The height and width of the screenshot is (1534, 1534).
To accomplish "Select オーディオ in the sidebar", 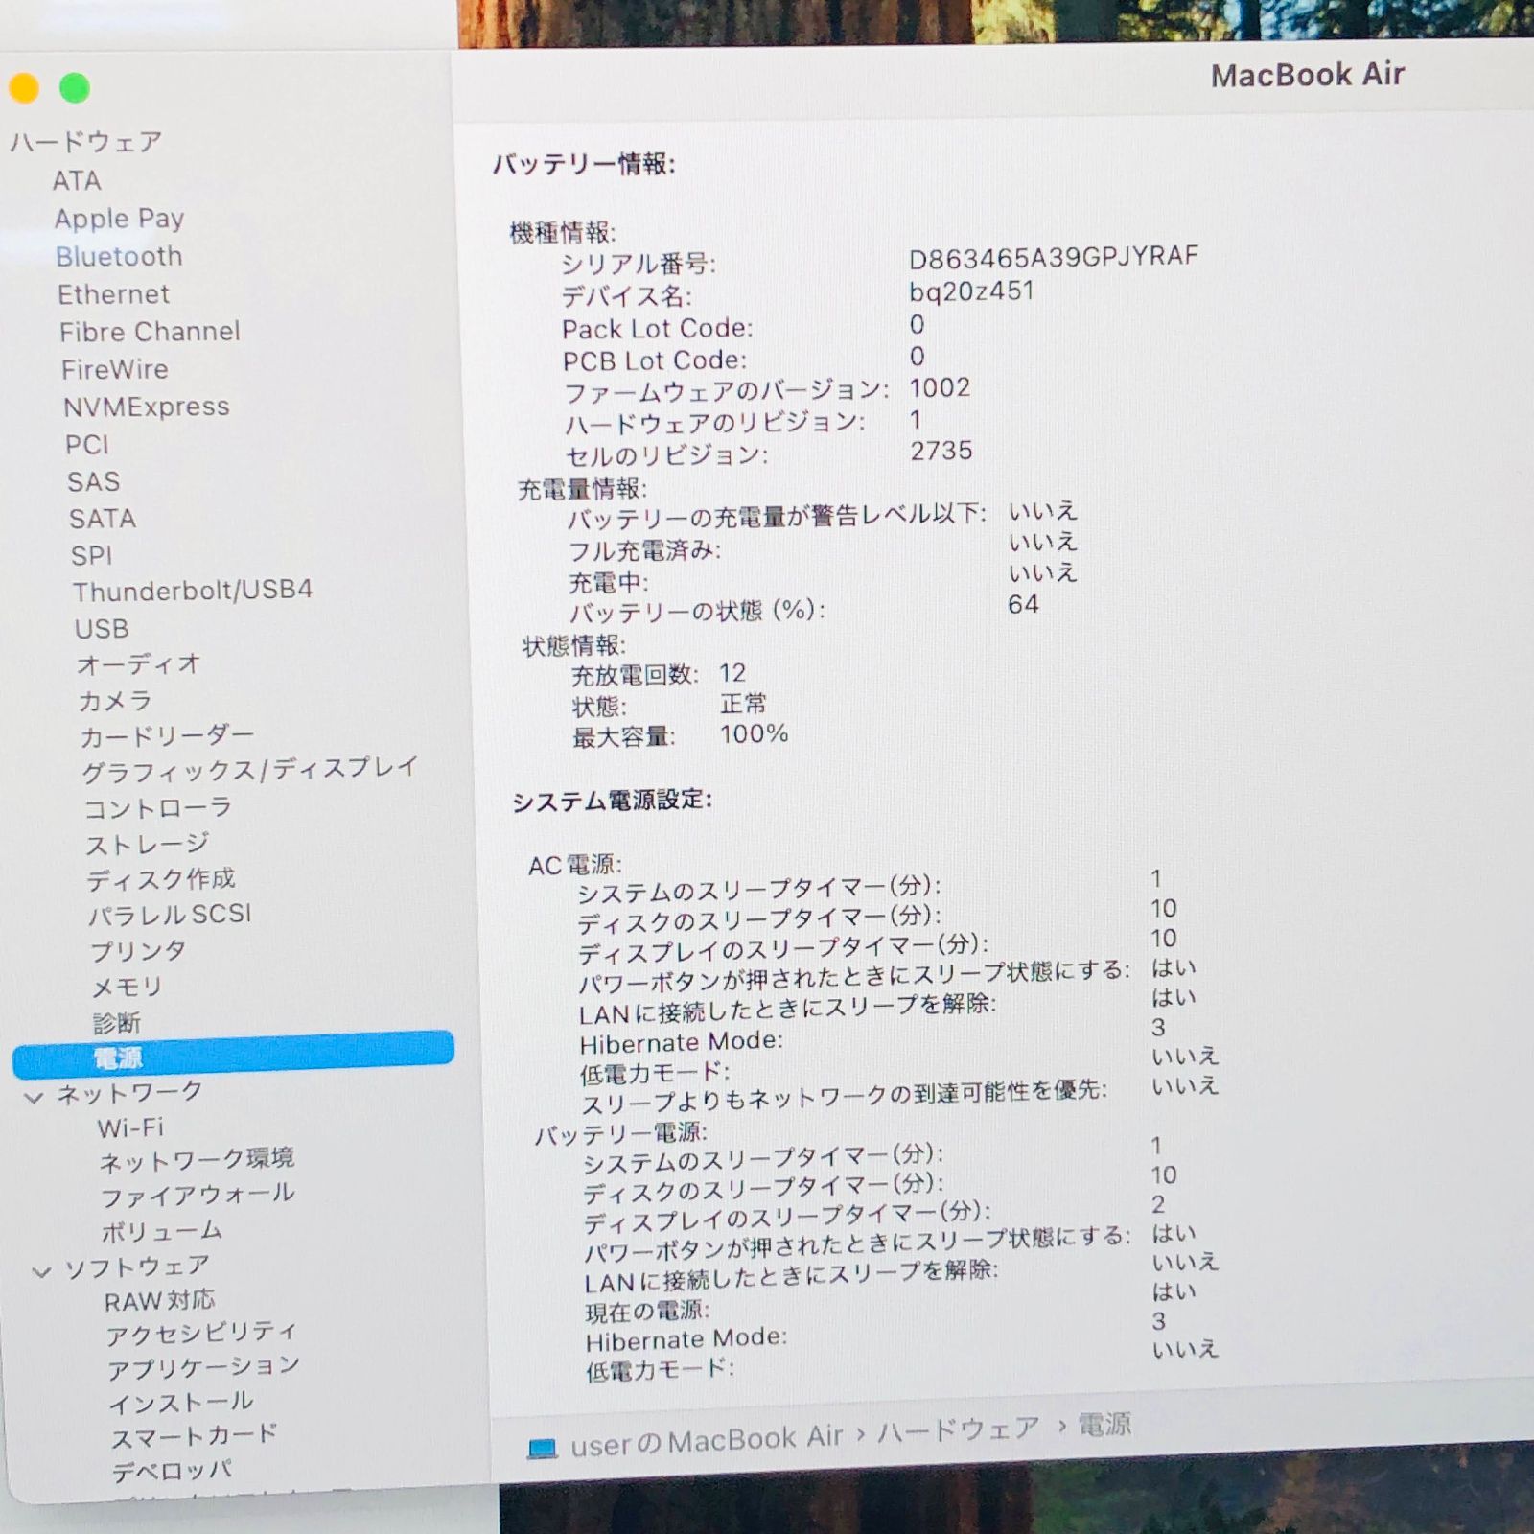I will pos(138,663).
